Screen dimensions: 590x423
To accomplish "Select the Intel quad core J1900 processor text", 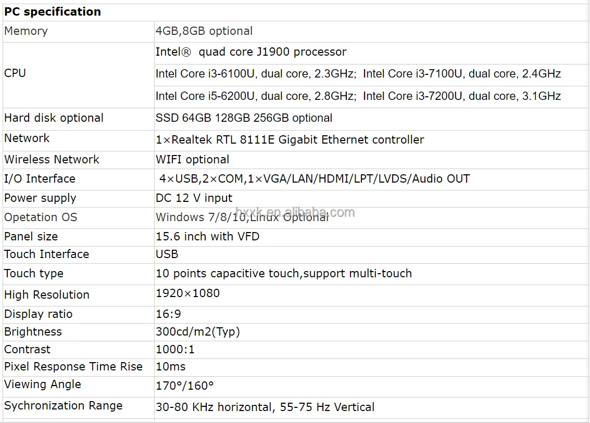I will click(251, 52).
